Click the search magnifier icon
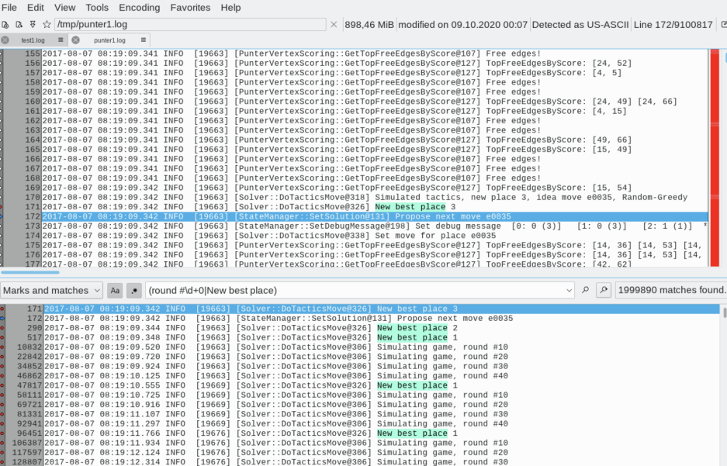Viewport: 727px width, 466px height. 586,290
